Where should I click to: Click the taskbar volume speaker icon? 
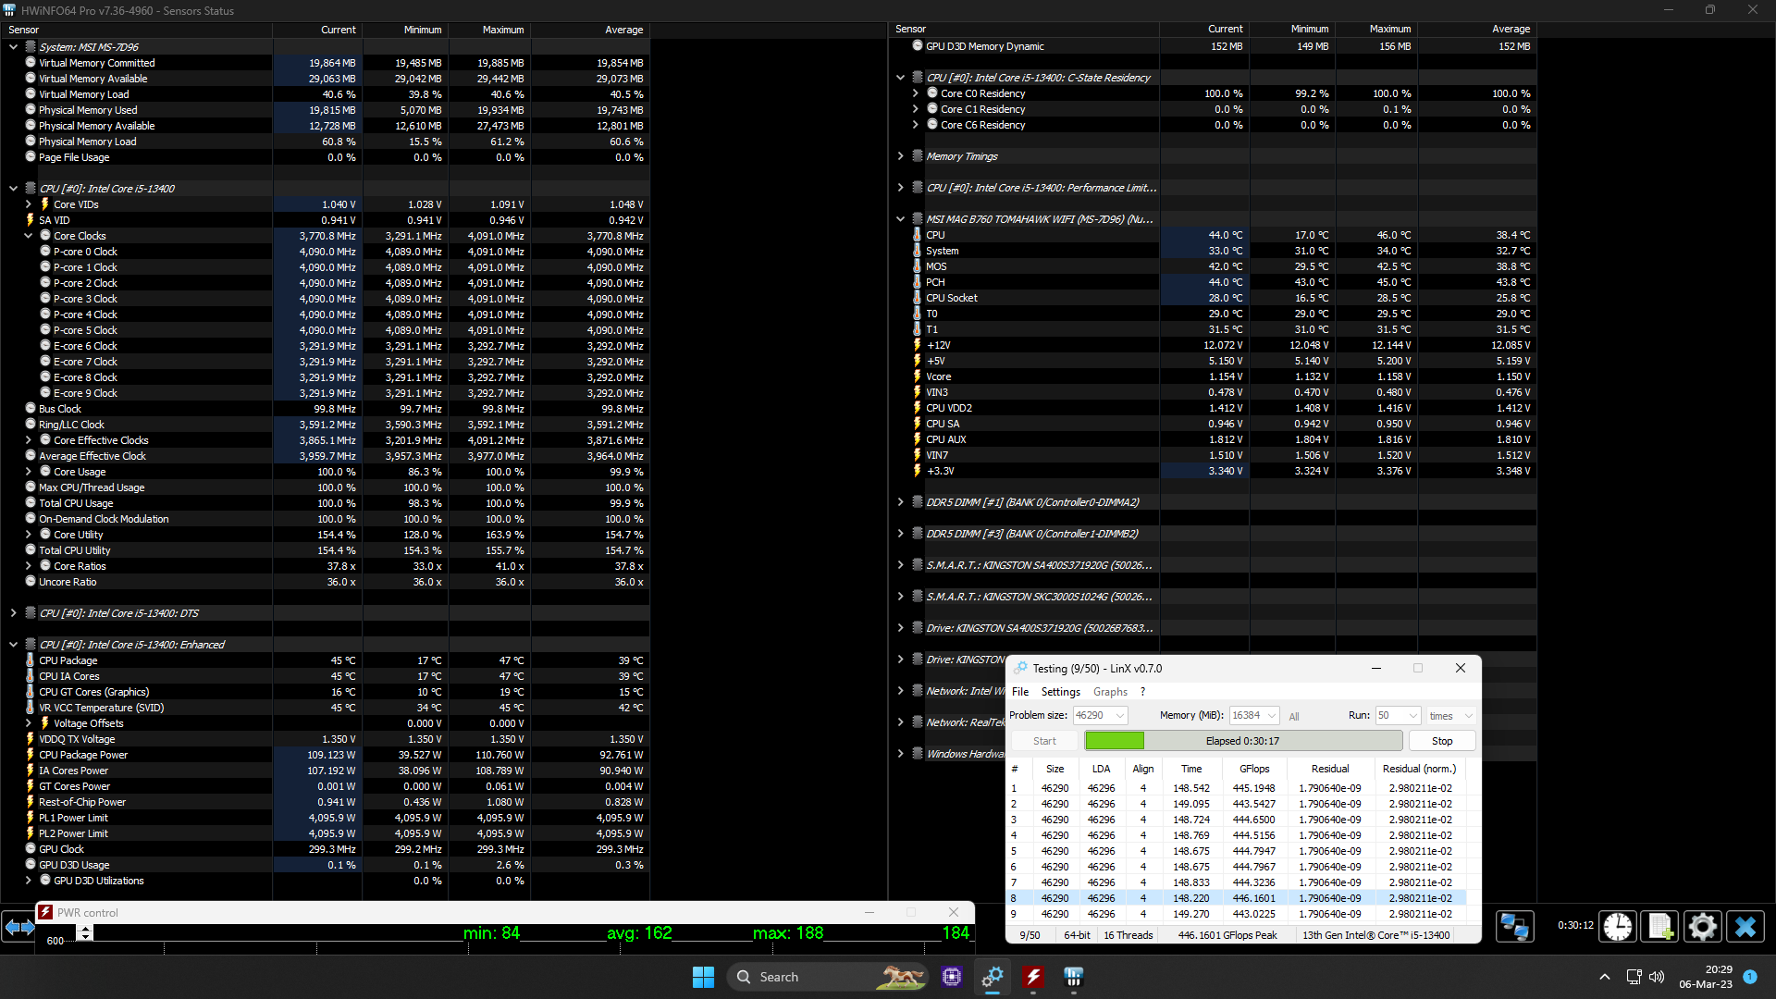coord(1657,977)
